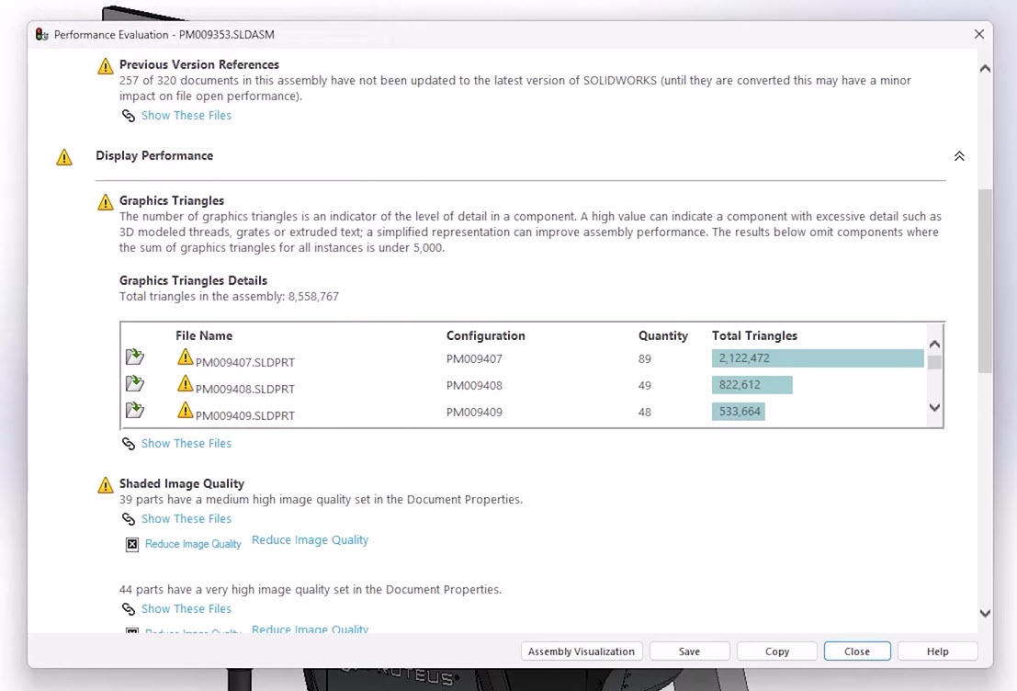Image resolution: width=1017 pixels, height=691 pixels.
Task: Click the warning icon next to Shaded Image Quality
Action: (106, 485)
